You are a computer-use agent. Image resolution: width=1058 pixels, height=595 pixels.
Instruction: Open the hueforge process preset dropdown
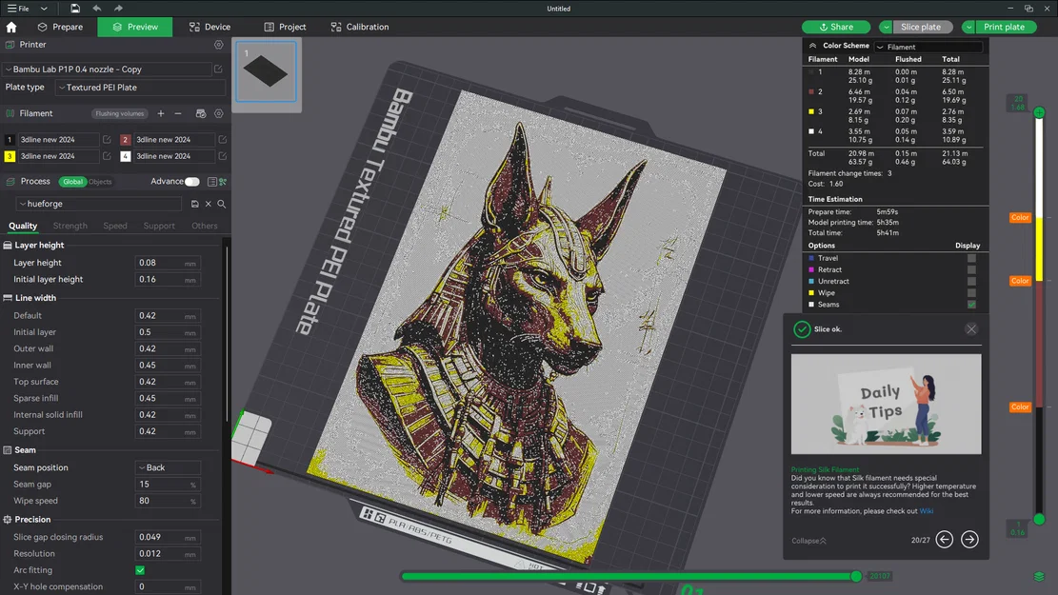pos(98,204)
